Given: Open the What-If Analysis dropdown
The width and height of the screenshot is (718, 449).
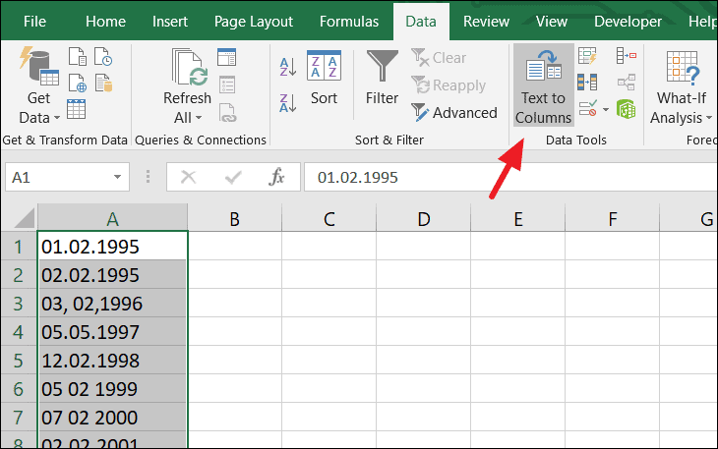Looking at the screenshot, I should pyautogui.click(x=682, y=118).
